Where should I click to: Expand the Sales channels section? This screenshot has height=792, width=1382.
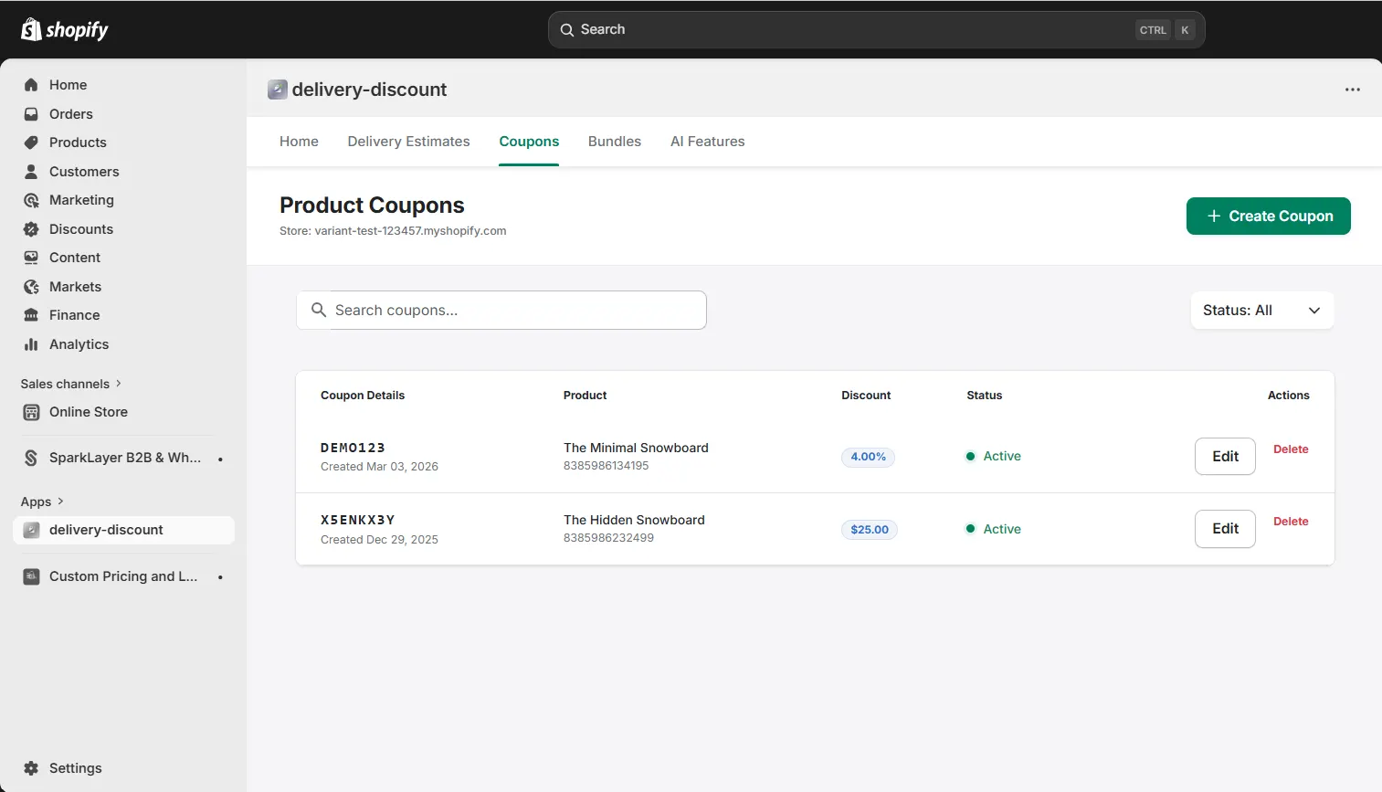pyautogui.click(x=118, y=384)
